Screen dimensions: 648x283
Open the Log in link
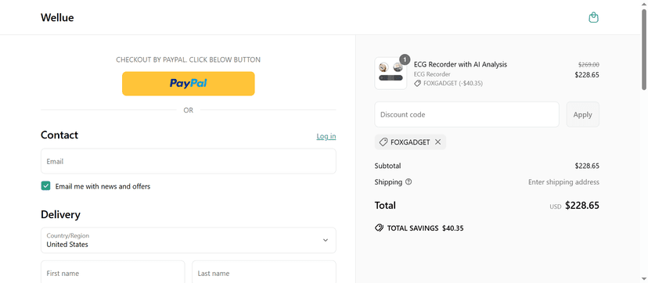(x=326, y=136)
